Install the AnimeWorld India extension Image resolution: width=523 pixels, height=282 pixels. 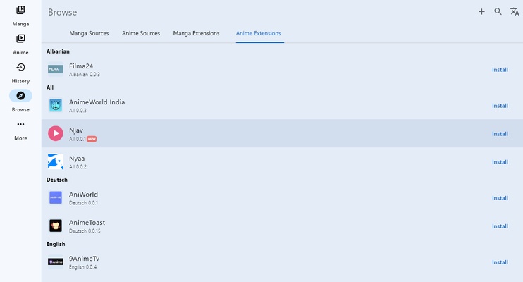click(x=500, y=106)
